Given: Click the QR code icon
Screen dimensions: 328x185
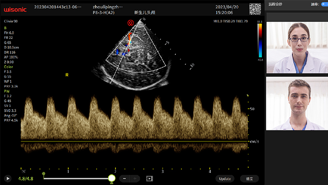Looking at the screenshot, I should click(255, 10).
